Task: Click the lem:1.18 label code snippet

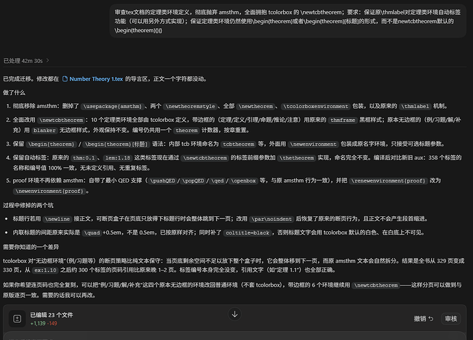Action: 118,158
